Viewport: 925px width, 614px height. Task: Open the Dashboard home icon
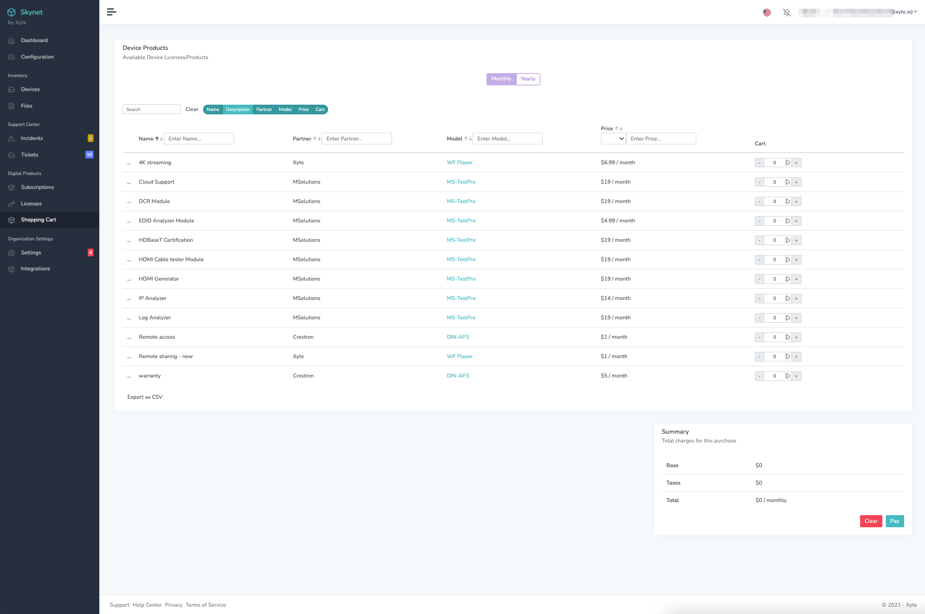coord(12,41)
